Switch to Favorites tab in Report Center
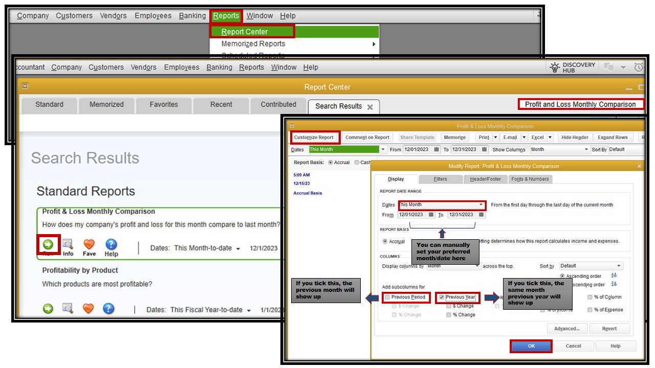655x368 pixels. coord(164,105)
